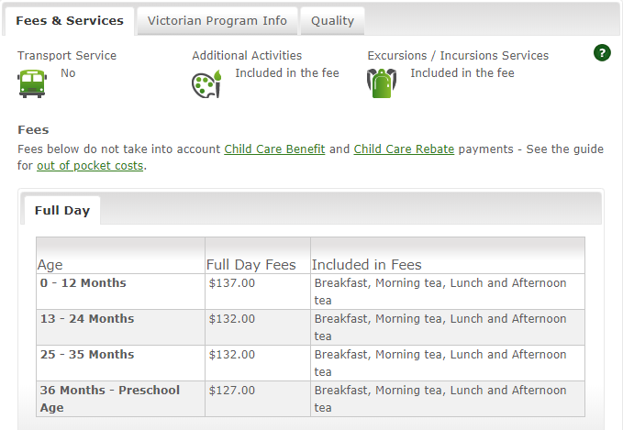Click the out of pocket costs link

click(x=90, y=166)
